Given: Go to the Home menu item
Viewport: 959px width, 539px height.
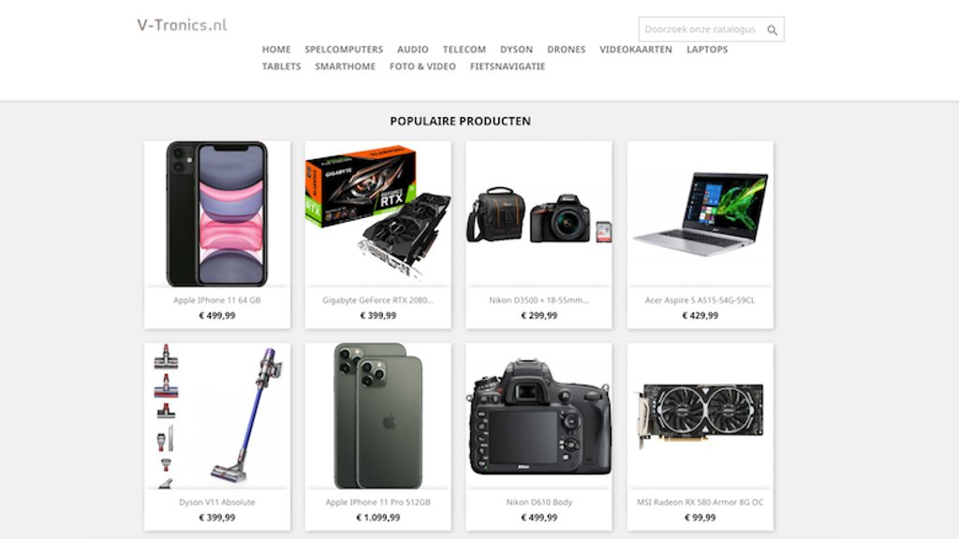Looking at the screenshot, I should click(276, 50).
